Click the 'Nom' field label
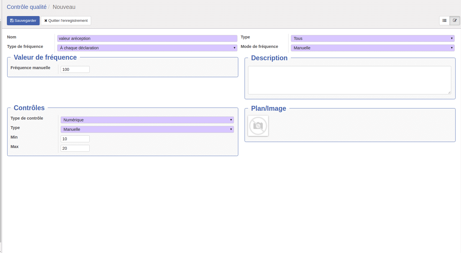The height and width of the screenshot is (253, 461). (x=12, y=37)
